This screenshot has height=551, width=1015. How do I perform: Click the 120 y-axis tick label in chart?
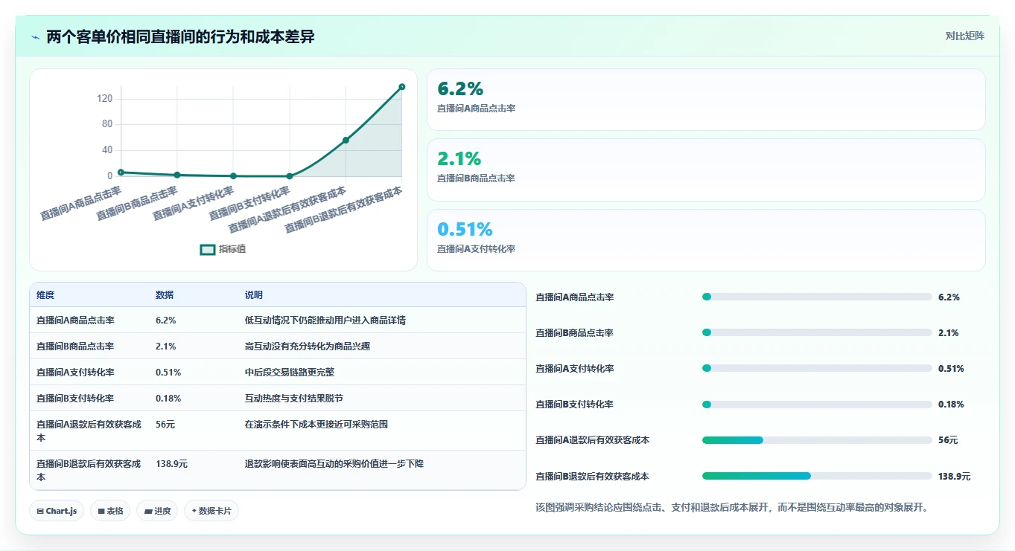pyautogui.click(x=104, y=99)
